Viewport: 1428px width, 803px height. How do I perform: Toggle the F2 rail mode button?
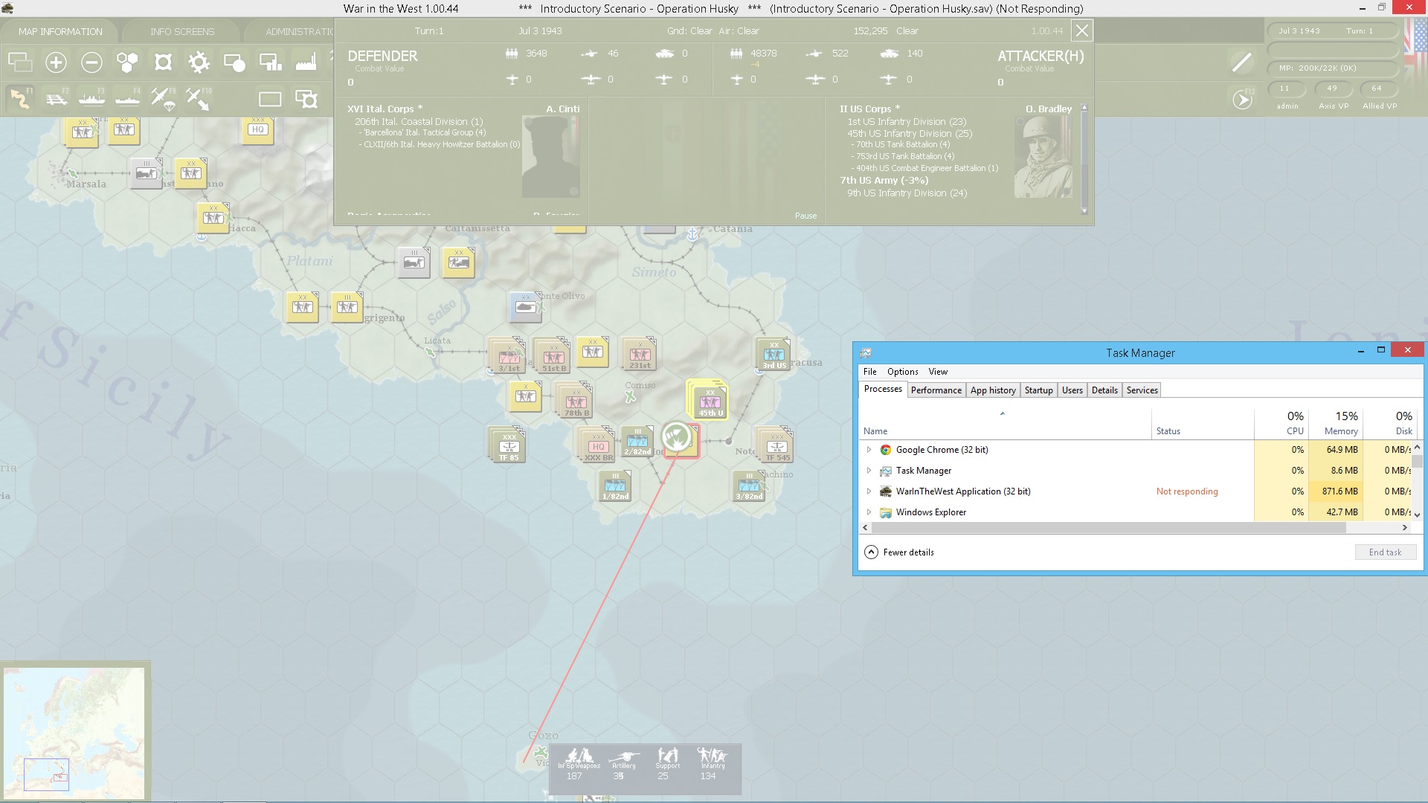tap(56, 98)
